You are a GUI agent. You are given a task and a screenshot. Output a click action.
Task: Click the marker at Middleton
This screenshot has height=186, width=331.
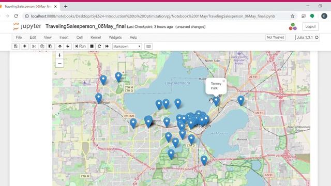point(99,98)
